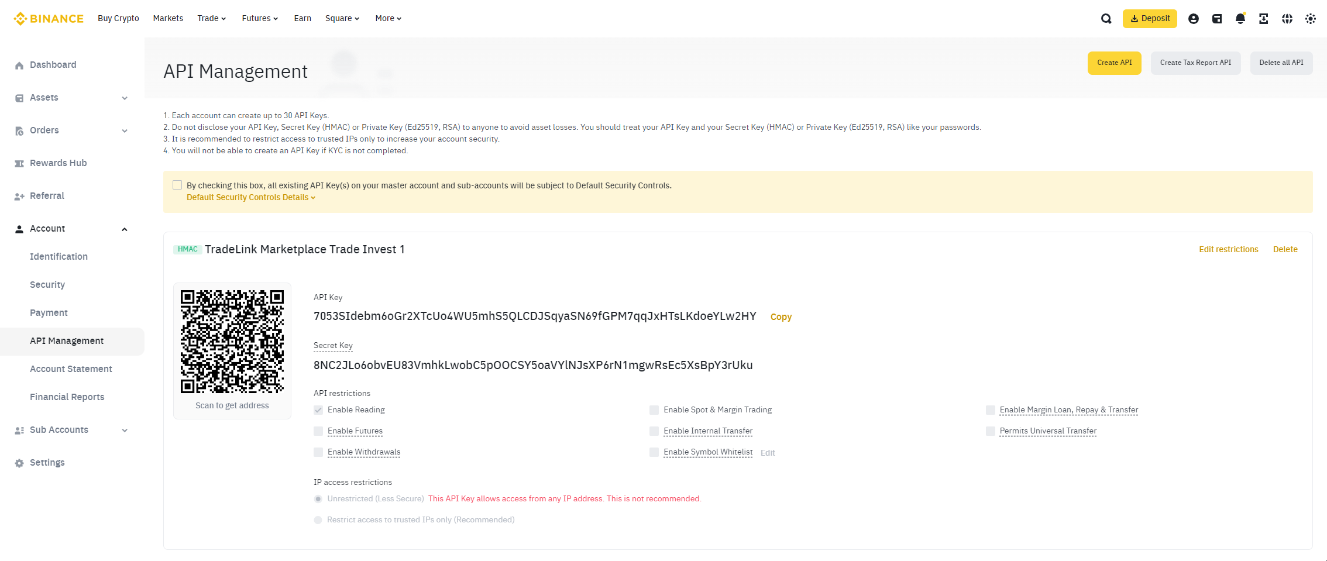Open the Square dropdown menu
1327x561 pixels.
342,18
